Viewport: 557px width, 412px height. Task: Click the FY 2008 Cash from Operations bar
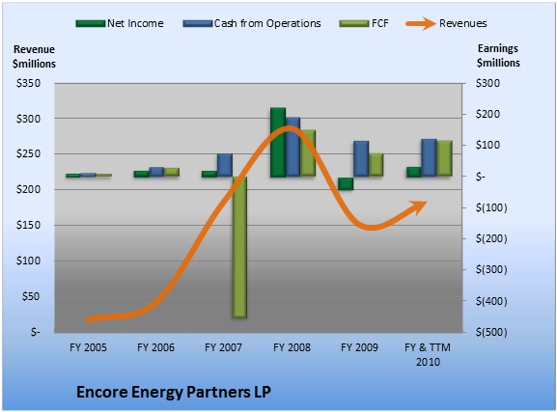(293, 147)
